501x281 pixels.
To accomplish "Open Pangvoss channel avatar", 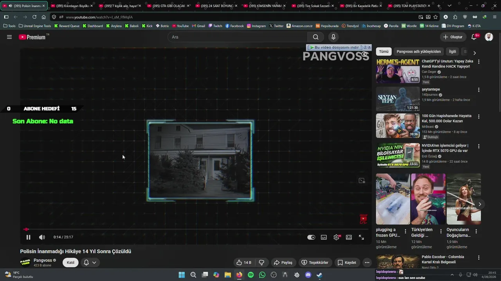I will pyautogui.click(x=25, y=263).
